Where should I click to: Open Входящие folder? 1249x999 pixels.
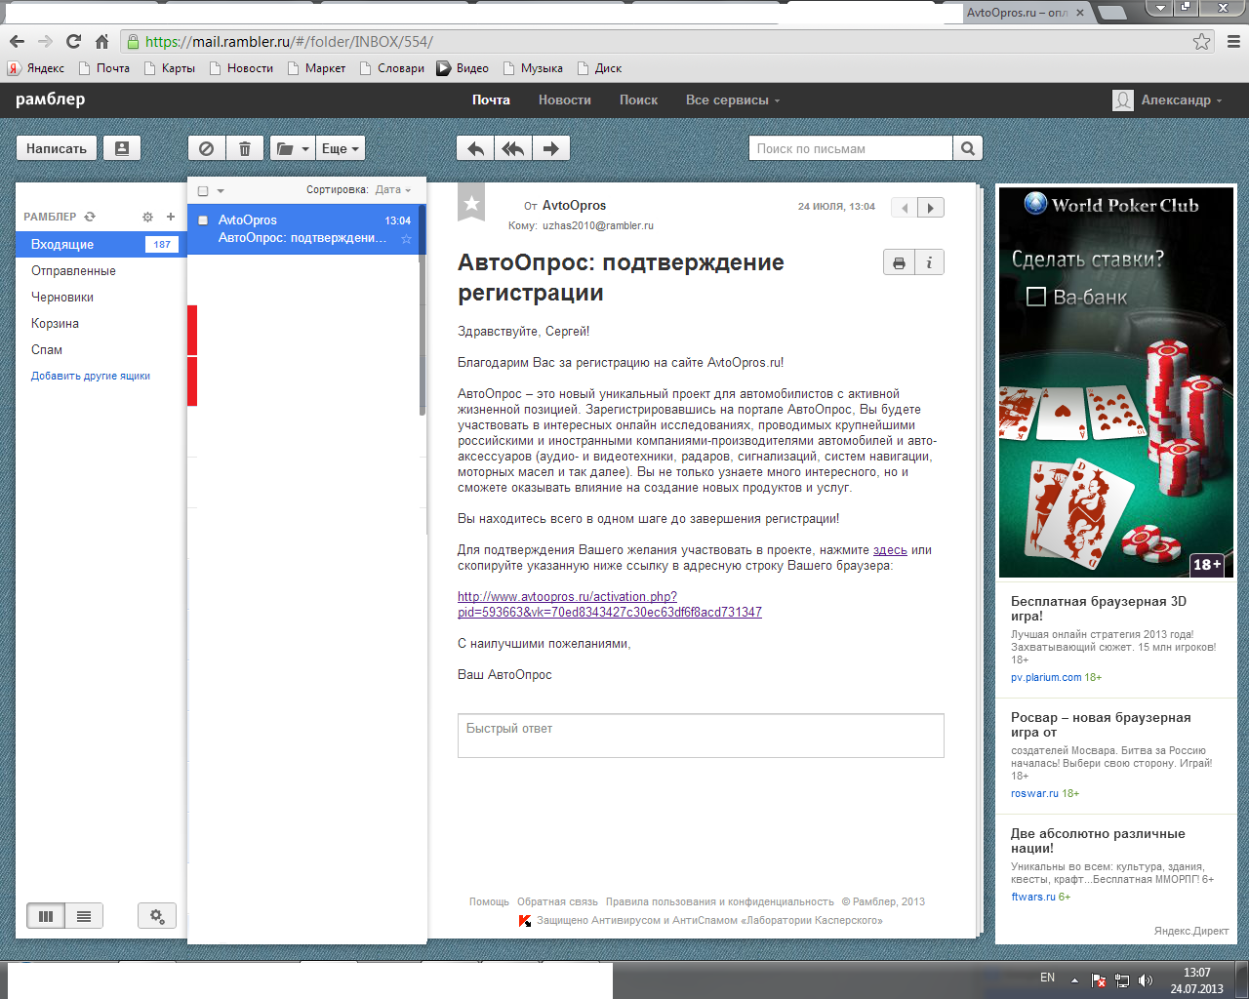point(100,244)
